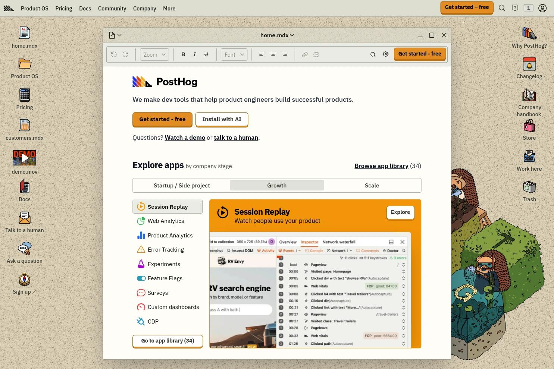The width and height of the screenshot is (554, 369).
Task: Open search from the top bar magnifier
Action: click(x=502, y=8)
